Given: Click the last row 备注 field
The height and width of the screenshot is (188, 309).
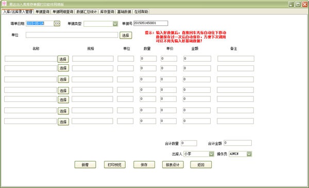Looking at the screenshot, I should (x=235, y=121).
